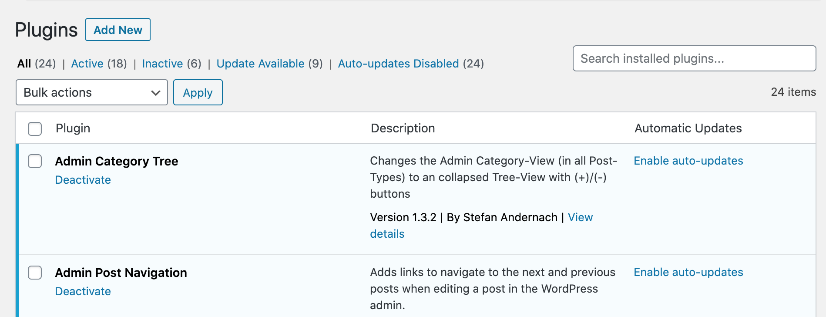The height and width of the screenshot is (317, 826).
Task: Click the Add New plugin button
Action: click(118, 30)
